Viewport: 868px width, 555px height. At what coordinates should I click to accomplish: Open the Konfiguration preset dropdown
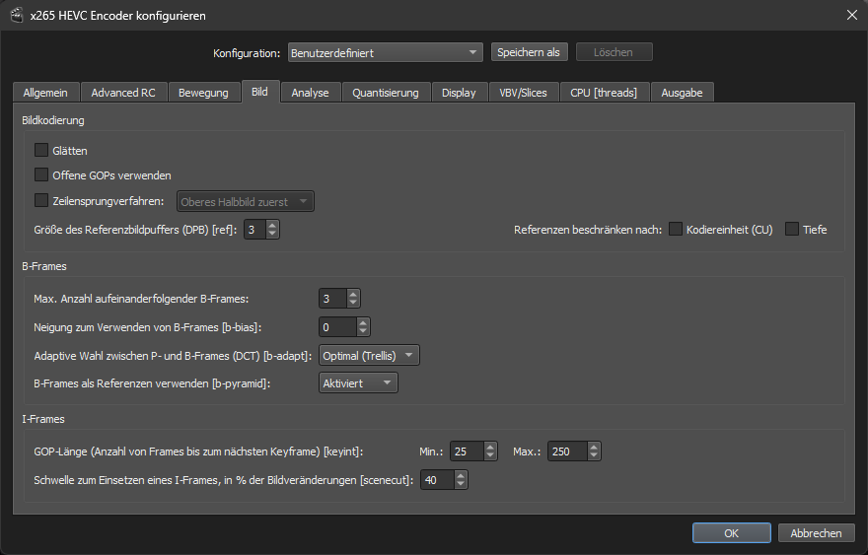tap(386, 52)
